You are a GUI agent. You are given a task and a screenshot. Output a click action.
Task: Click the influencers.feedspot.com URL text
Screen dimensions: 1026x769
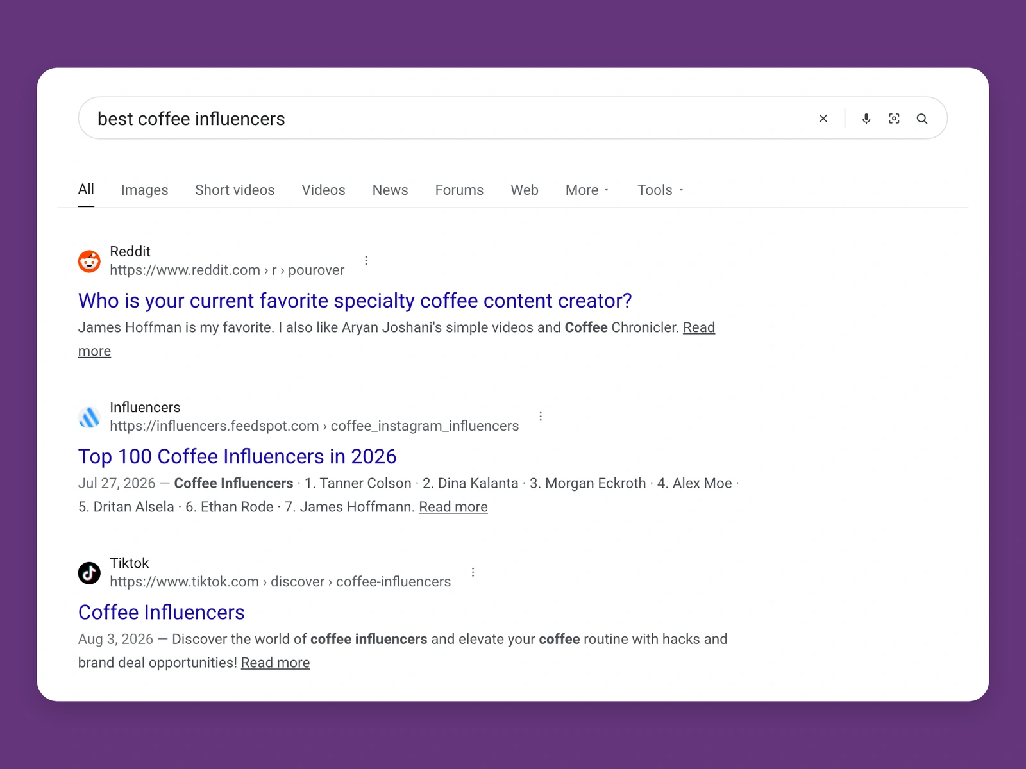coord(314,426)
